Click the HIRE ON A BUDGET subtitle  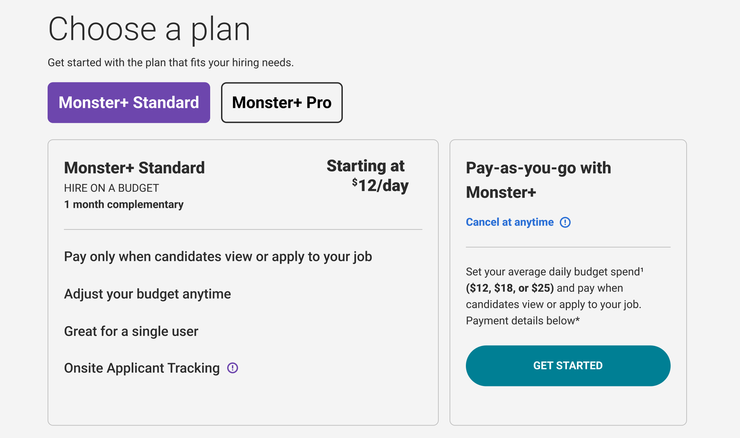[112, 188]
